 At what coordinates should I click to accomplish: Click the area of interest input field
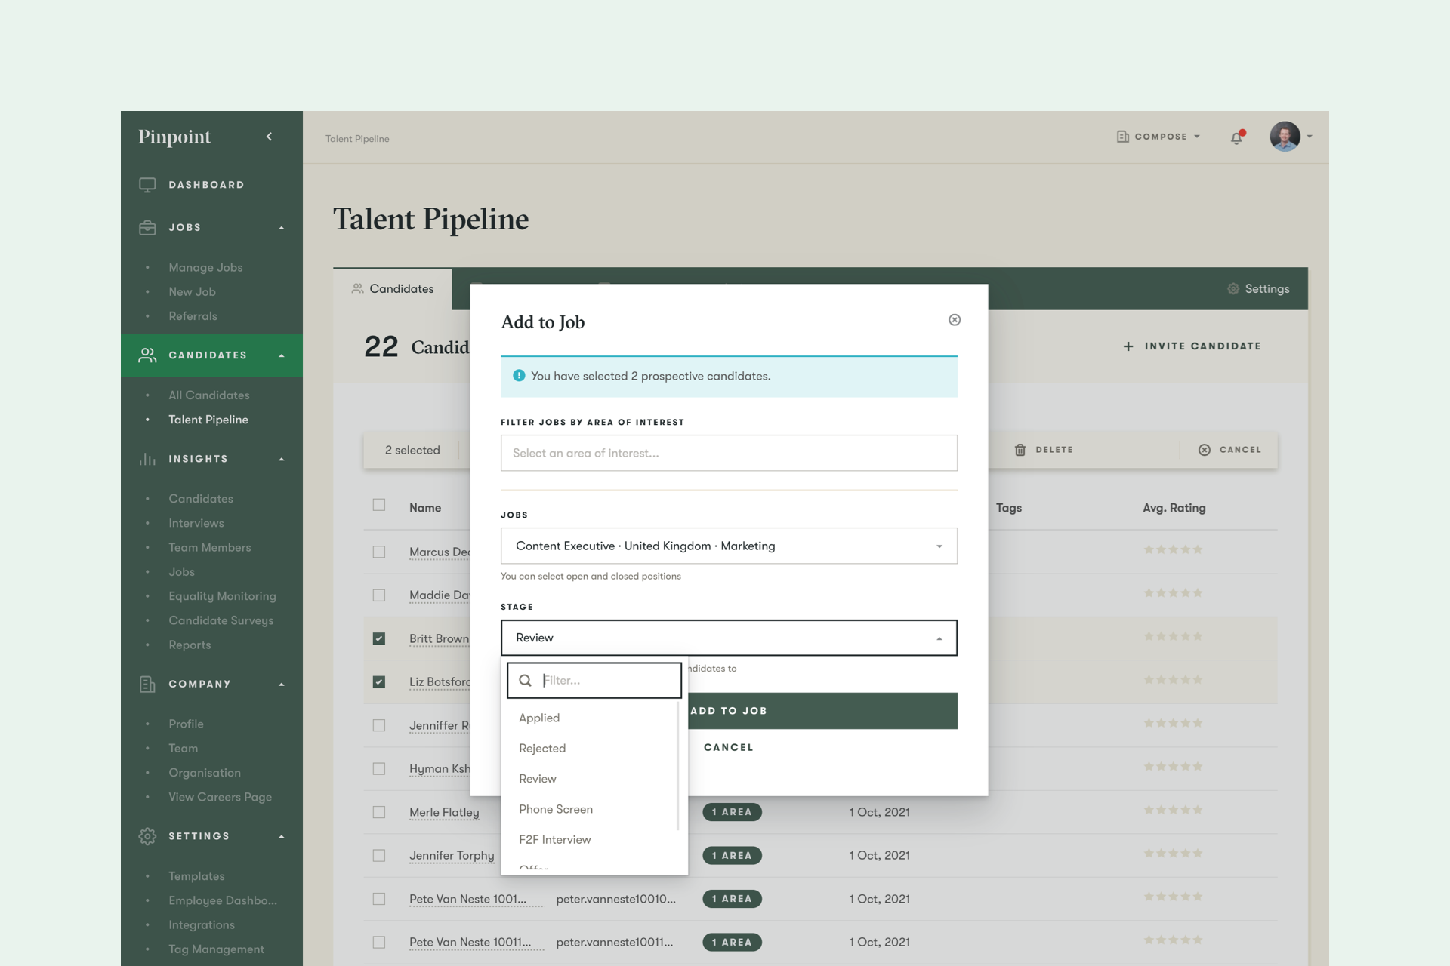[x=729, y=453]
